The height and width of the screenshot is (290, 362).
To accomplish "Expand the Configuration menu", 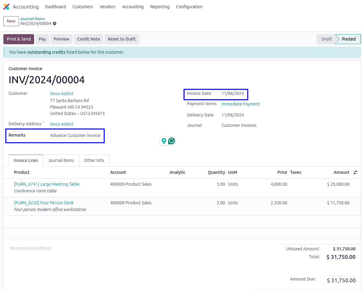I will pos(189,7).
